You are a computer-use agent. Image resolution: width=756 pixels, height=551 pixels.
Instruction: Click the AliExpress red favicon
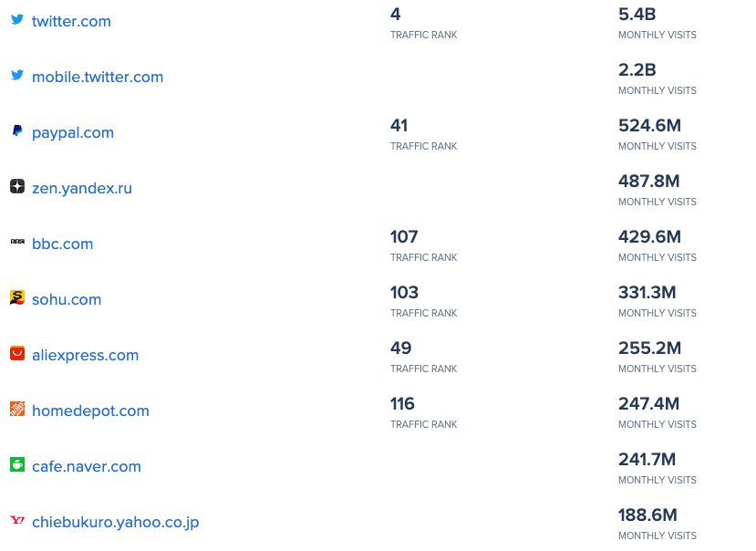(16, 353)
